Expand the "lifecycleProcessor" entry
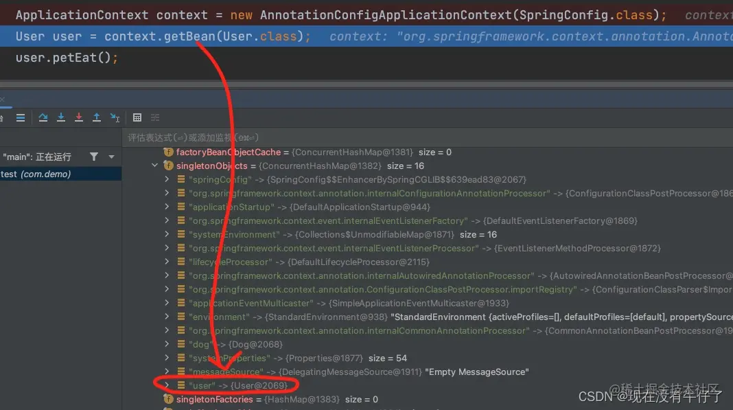Screen dimensions: 733x410 point(167,261)
